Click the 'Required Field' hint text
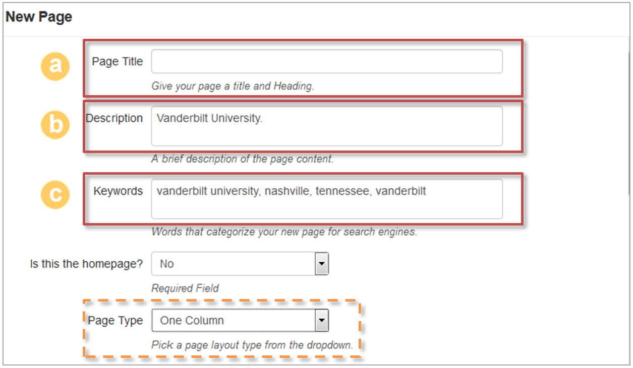The width and height of the screenshot is (633, 368). pyautogui.click(x=185, y=288)
